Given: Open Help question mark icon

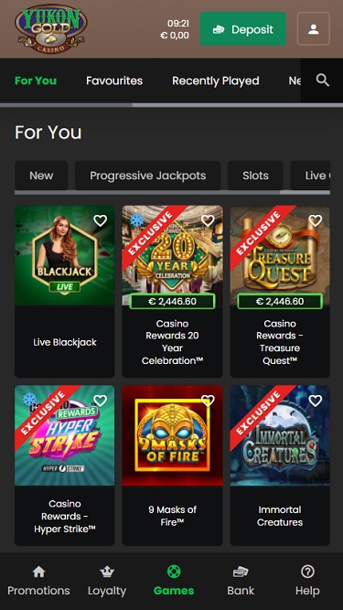Looking at the screenshot, I should click(x=307, y=572).
